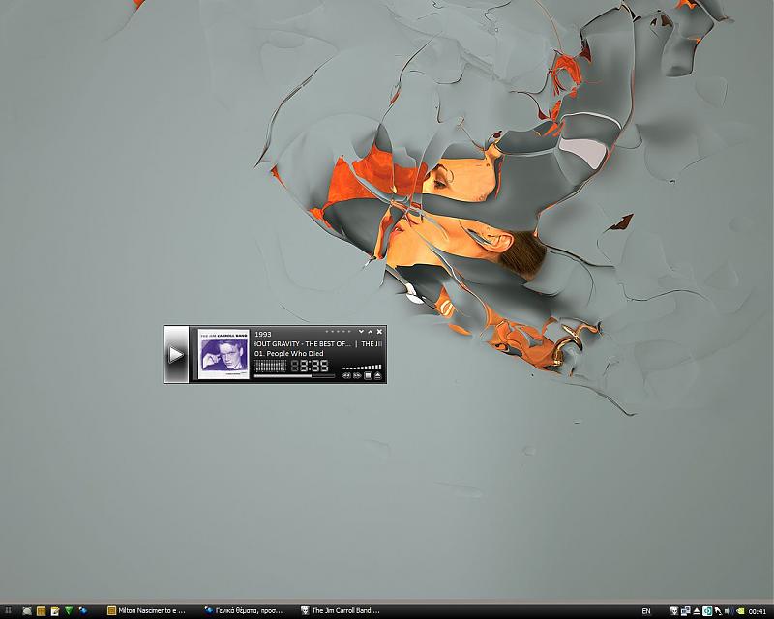Image resolution: width=774 pixels, height=619 pixels.
Task: Open the taskbar clock showing 00:41
Action: [x=758, y=611]
